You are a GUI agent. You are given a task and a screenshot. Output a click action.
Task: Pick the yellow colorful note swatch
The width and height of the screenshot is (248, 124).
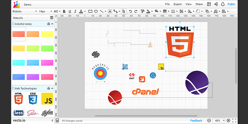coord(47,34)
